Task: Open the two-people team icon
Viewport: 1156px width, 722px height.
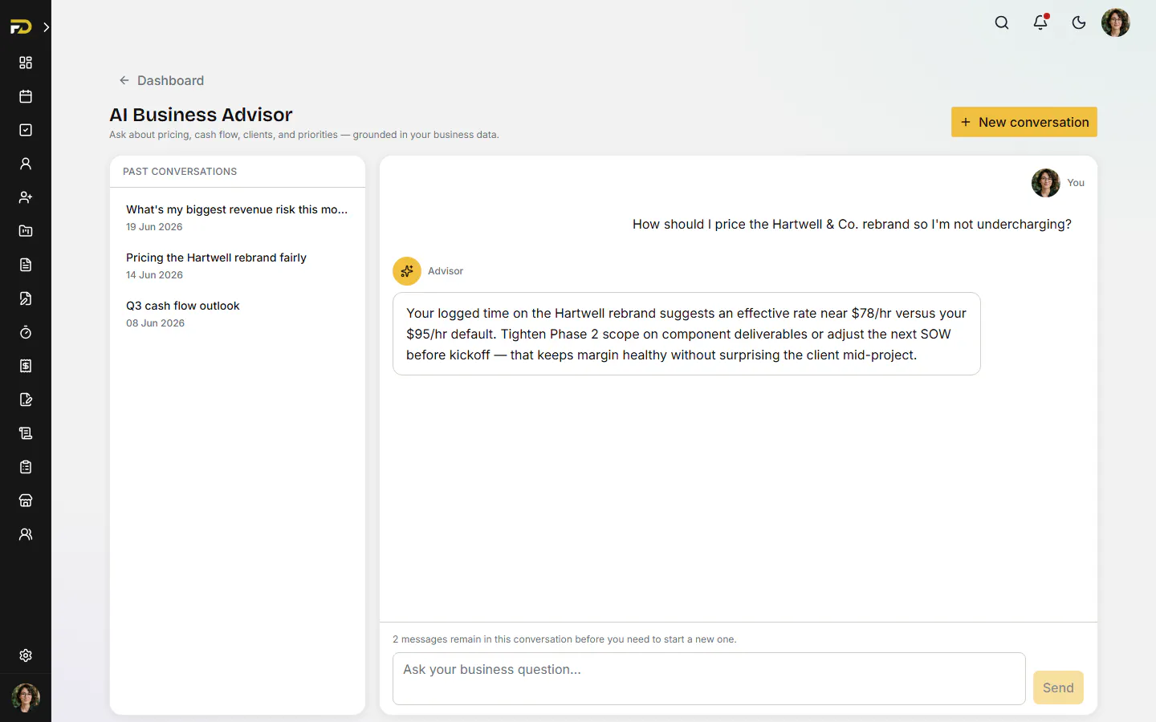Action: click(26, 534)
